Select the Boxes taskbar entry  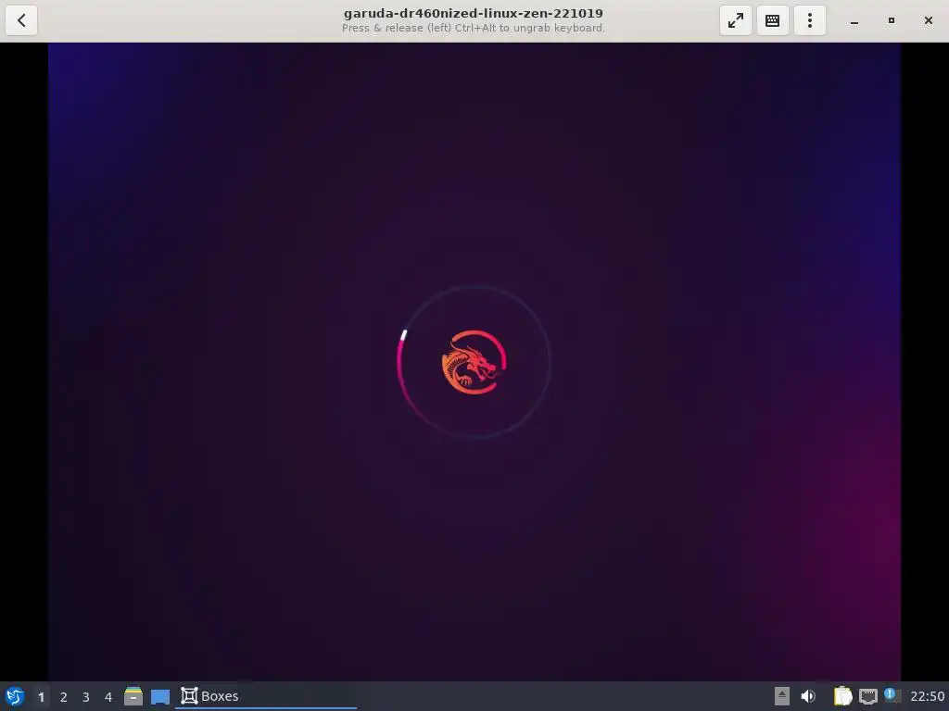(x=266, y=696)
